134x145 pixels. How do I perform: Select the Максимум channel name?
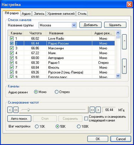[x=56, y=48]
